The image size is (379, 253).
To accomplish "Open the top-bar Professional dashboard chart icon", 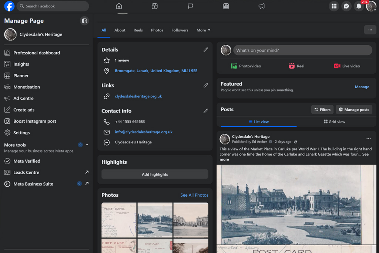I will [x=226, y=6].
